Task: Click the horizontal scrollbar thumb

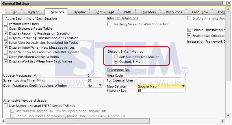Action: tap(78, 121)
